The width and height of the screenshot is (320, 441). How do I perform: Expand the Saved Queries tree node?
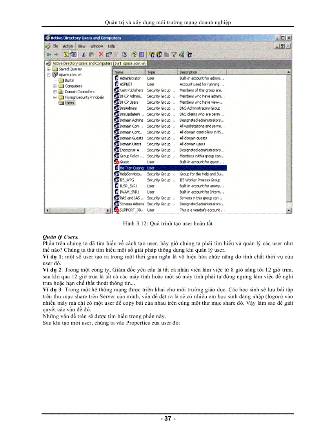49,69
